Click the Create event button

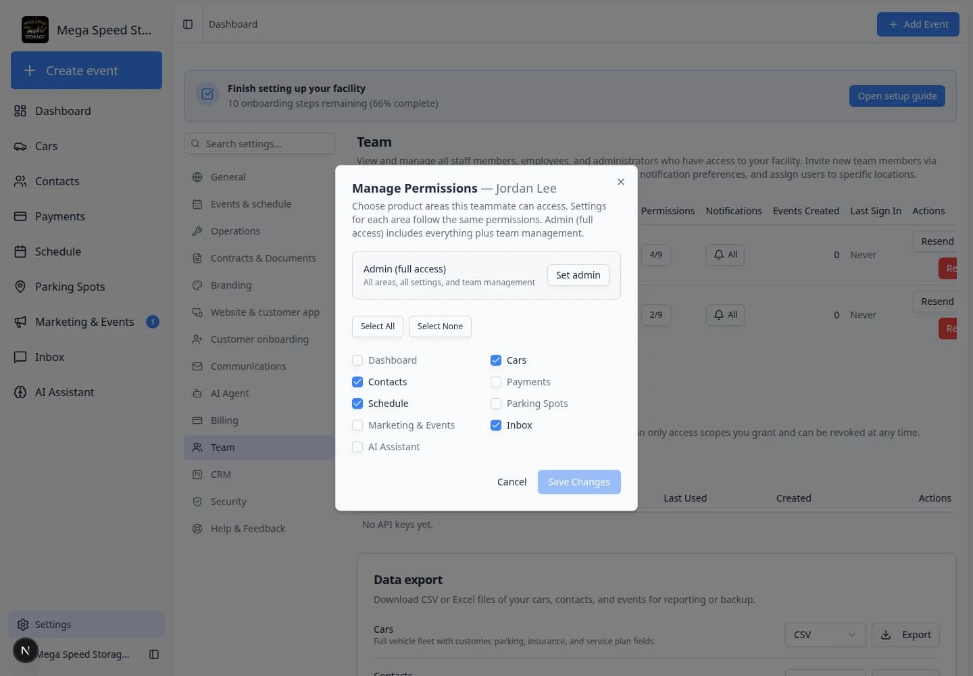point(86,70)
